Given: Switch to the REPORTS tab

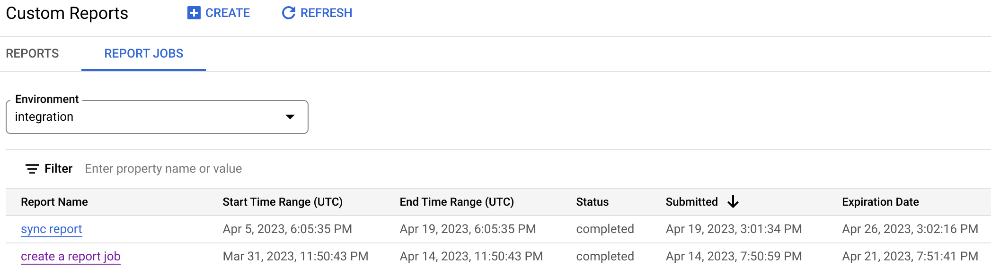Looking at the screenshot, I should (32, 53).
